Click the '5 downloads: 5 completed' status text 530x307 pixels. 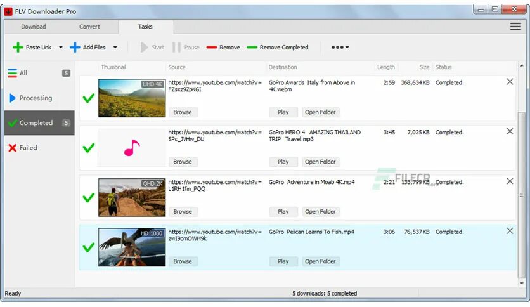tap(325, 294)
